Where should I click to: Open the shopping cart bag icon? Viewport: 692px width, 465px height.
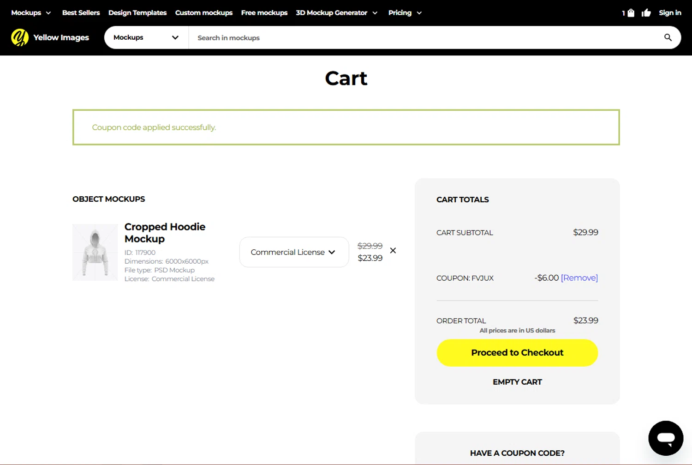[631, 13]
